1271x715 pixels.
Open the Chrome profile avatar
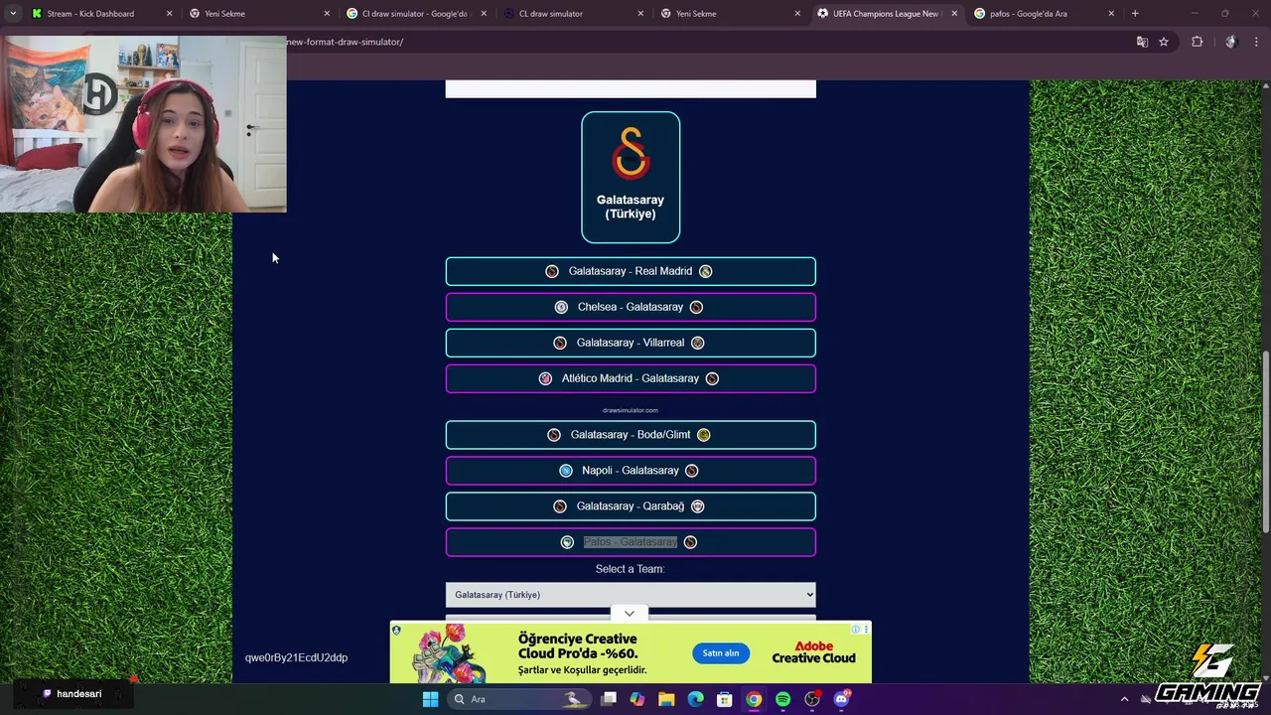point(1230,42)
